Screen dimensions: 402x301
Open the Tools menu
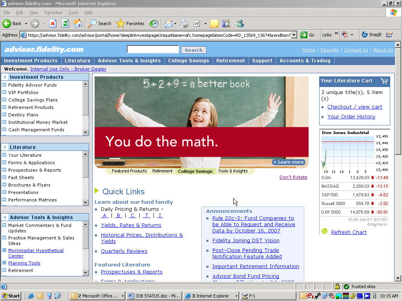(73, 13)
